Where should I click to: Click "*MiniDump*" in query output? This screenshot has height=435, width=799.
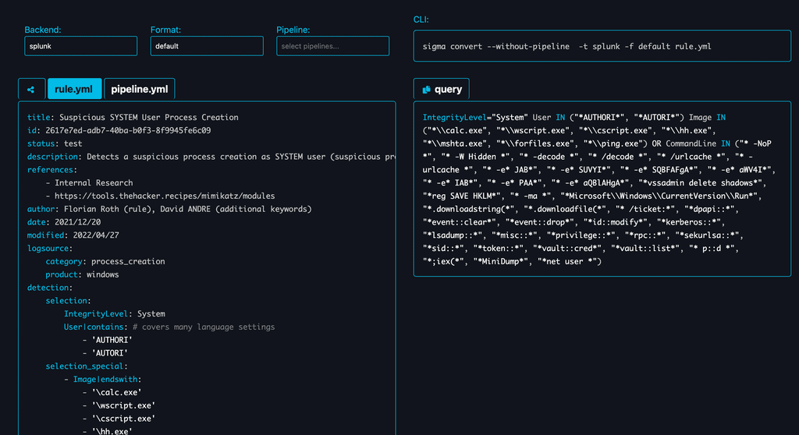501,261
